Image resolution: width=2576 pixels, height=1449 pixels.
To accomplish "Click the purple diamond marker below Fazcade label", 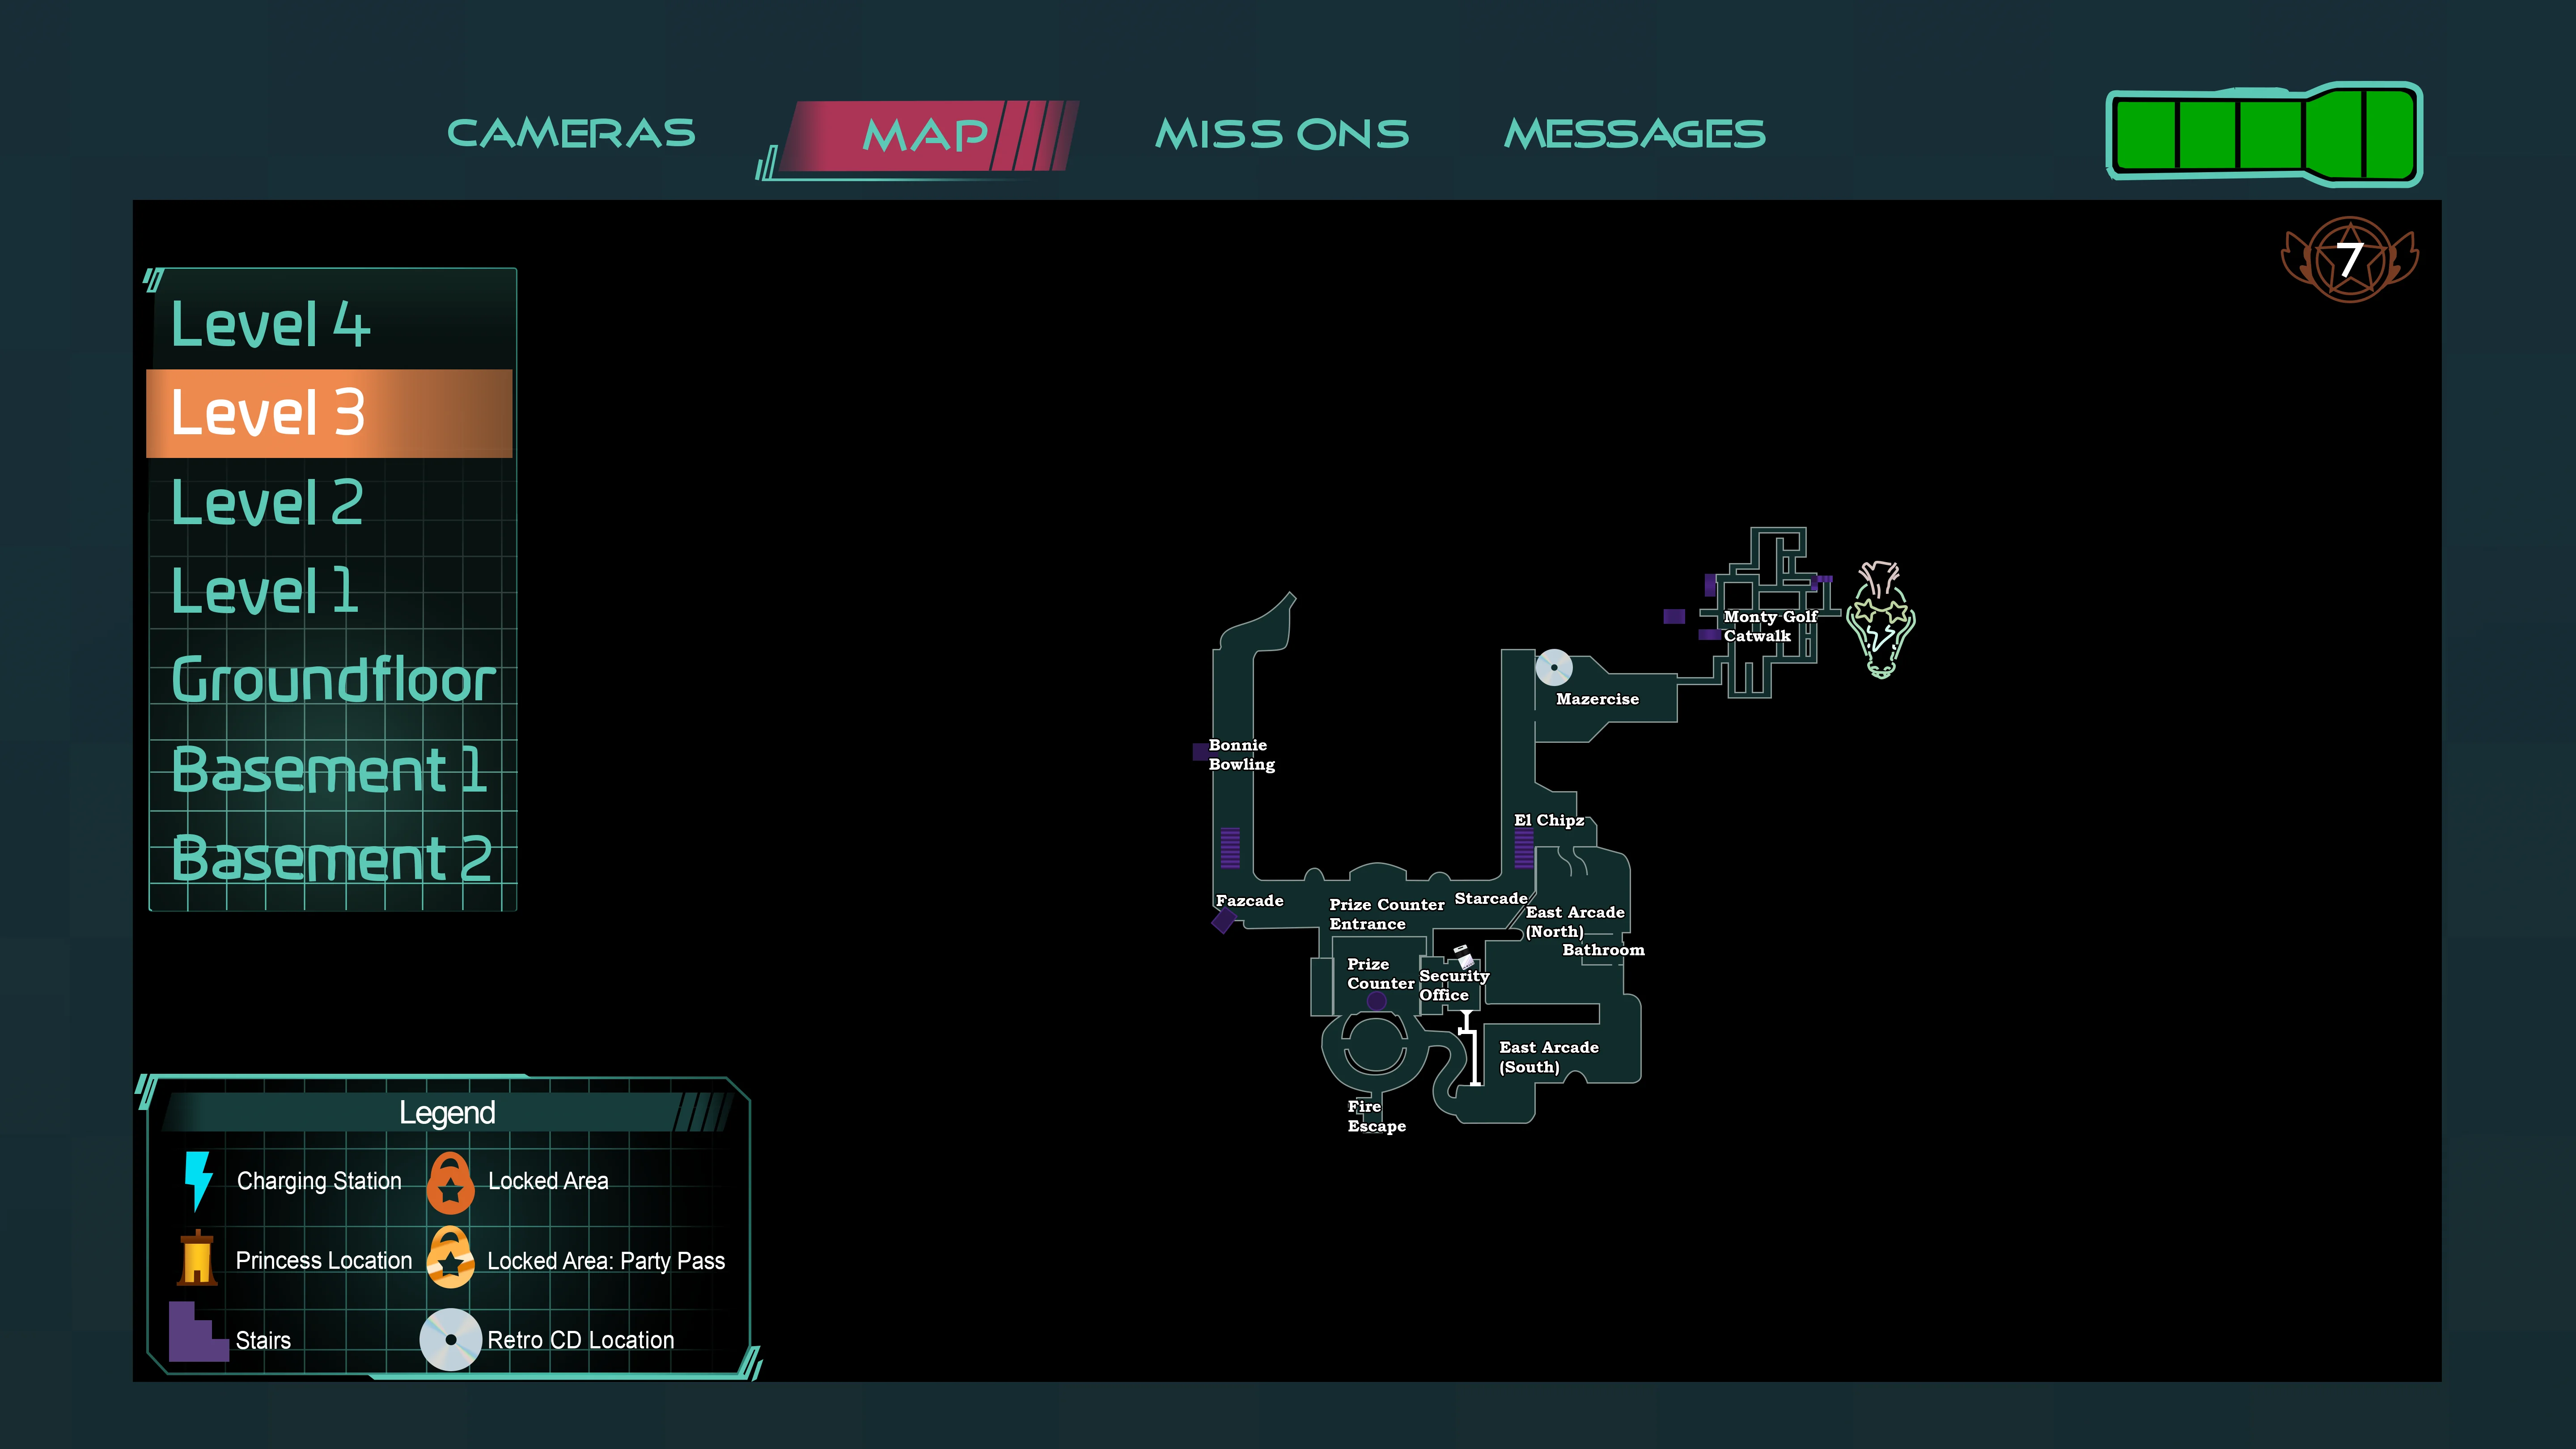I will coord(1223,921).
